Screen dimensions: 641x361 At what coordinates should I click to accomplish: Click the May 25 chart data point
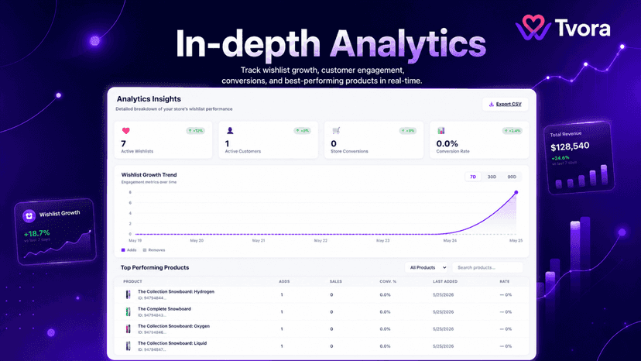coord(516,192)
